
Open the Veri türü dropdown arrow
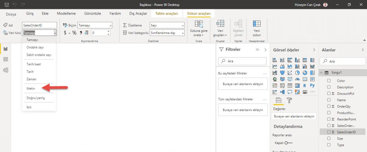click(55, 33)
